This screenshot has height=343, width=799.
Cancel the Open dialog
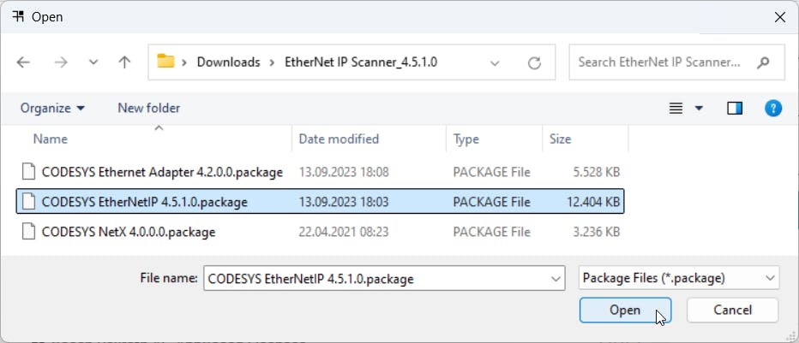732,310
